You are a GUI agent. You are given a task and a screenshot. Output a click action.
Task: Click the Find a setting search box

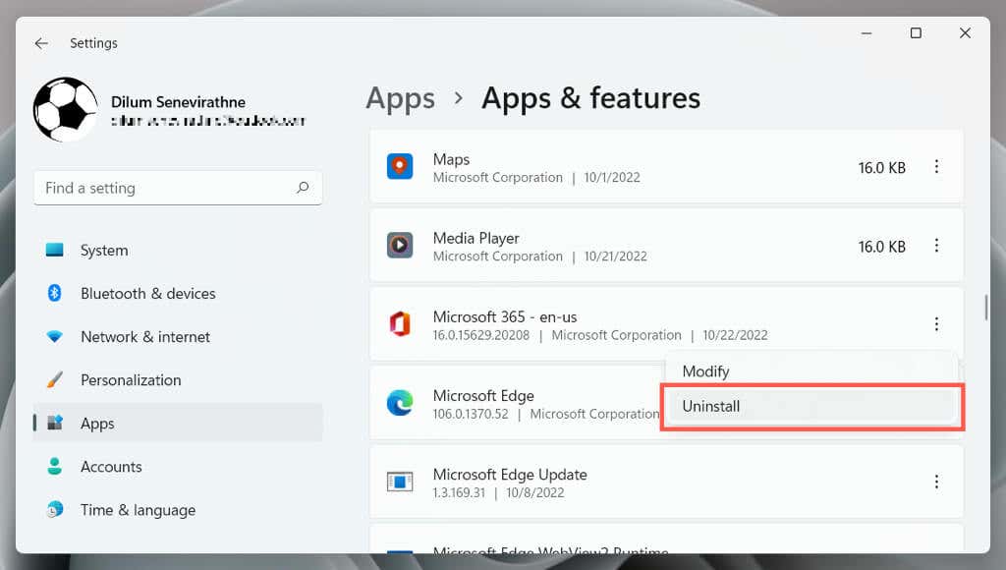[167, 188]
